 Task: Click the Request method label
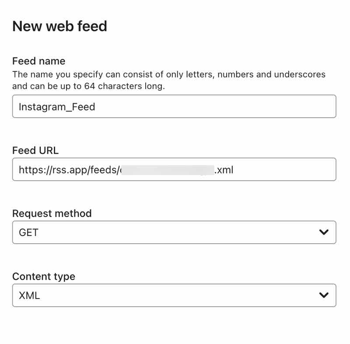tap(52, 214)
